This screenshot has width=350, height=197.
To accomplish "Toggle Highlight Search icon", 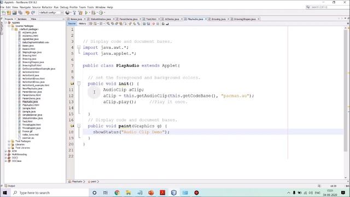I will [x=121, y=24].
